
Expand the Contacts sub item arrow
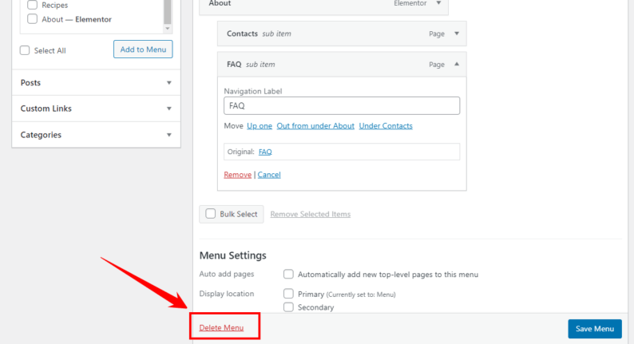point(457,34)
